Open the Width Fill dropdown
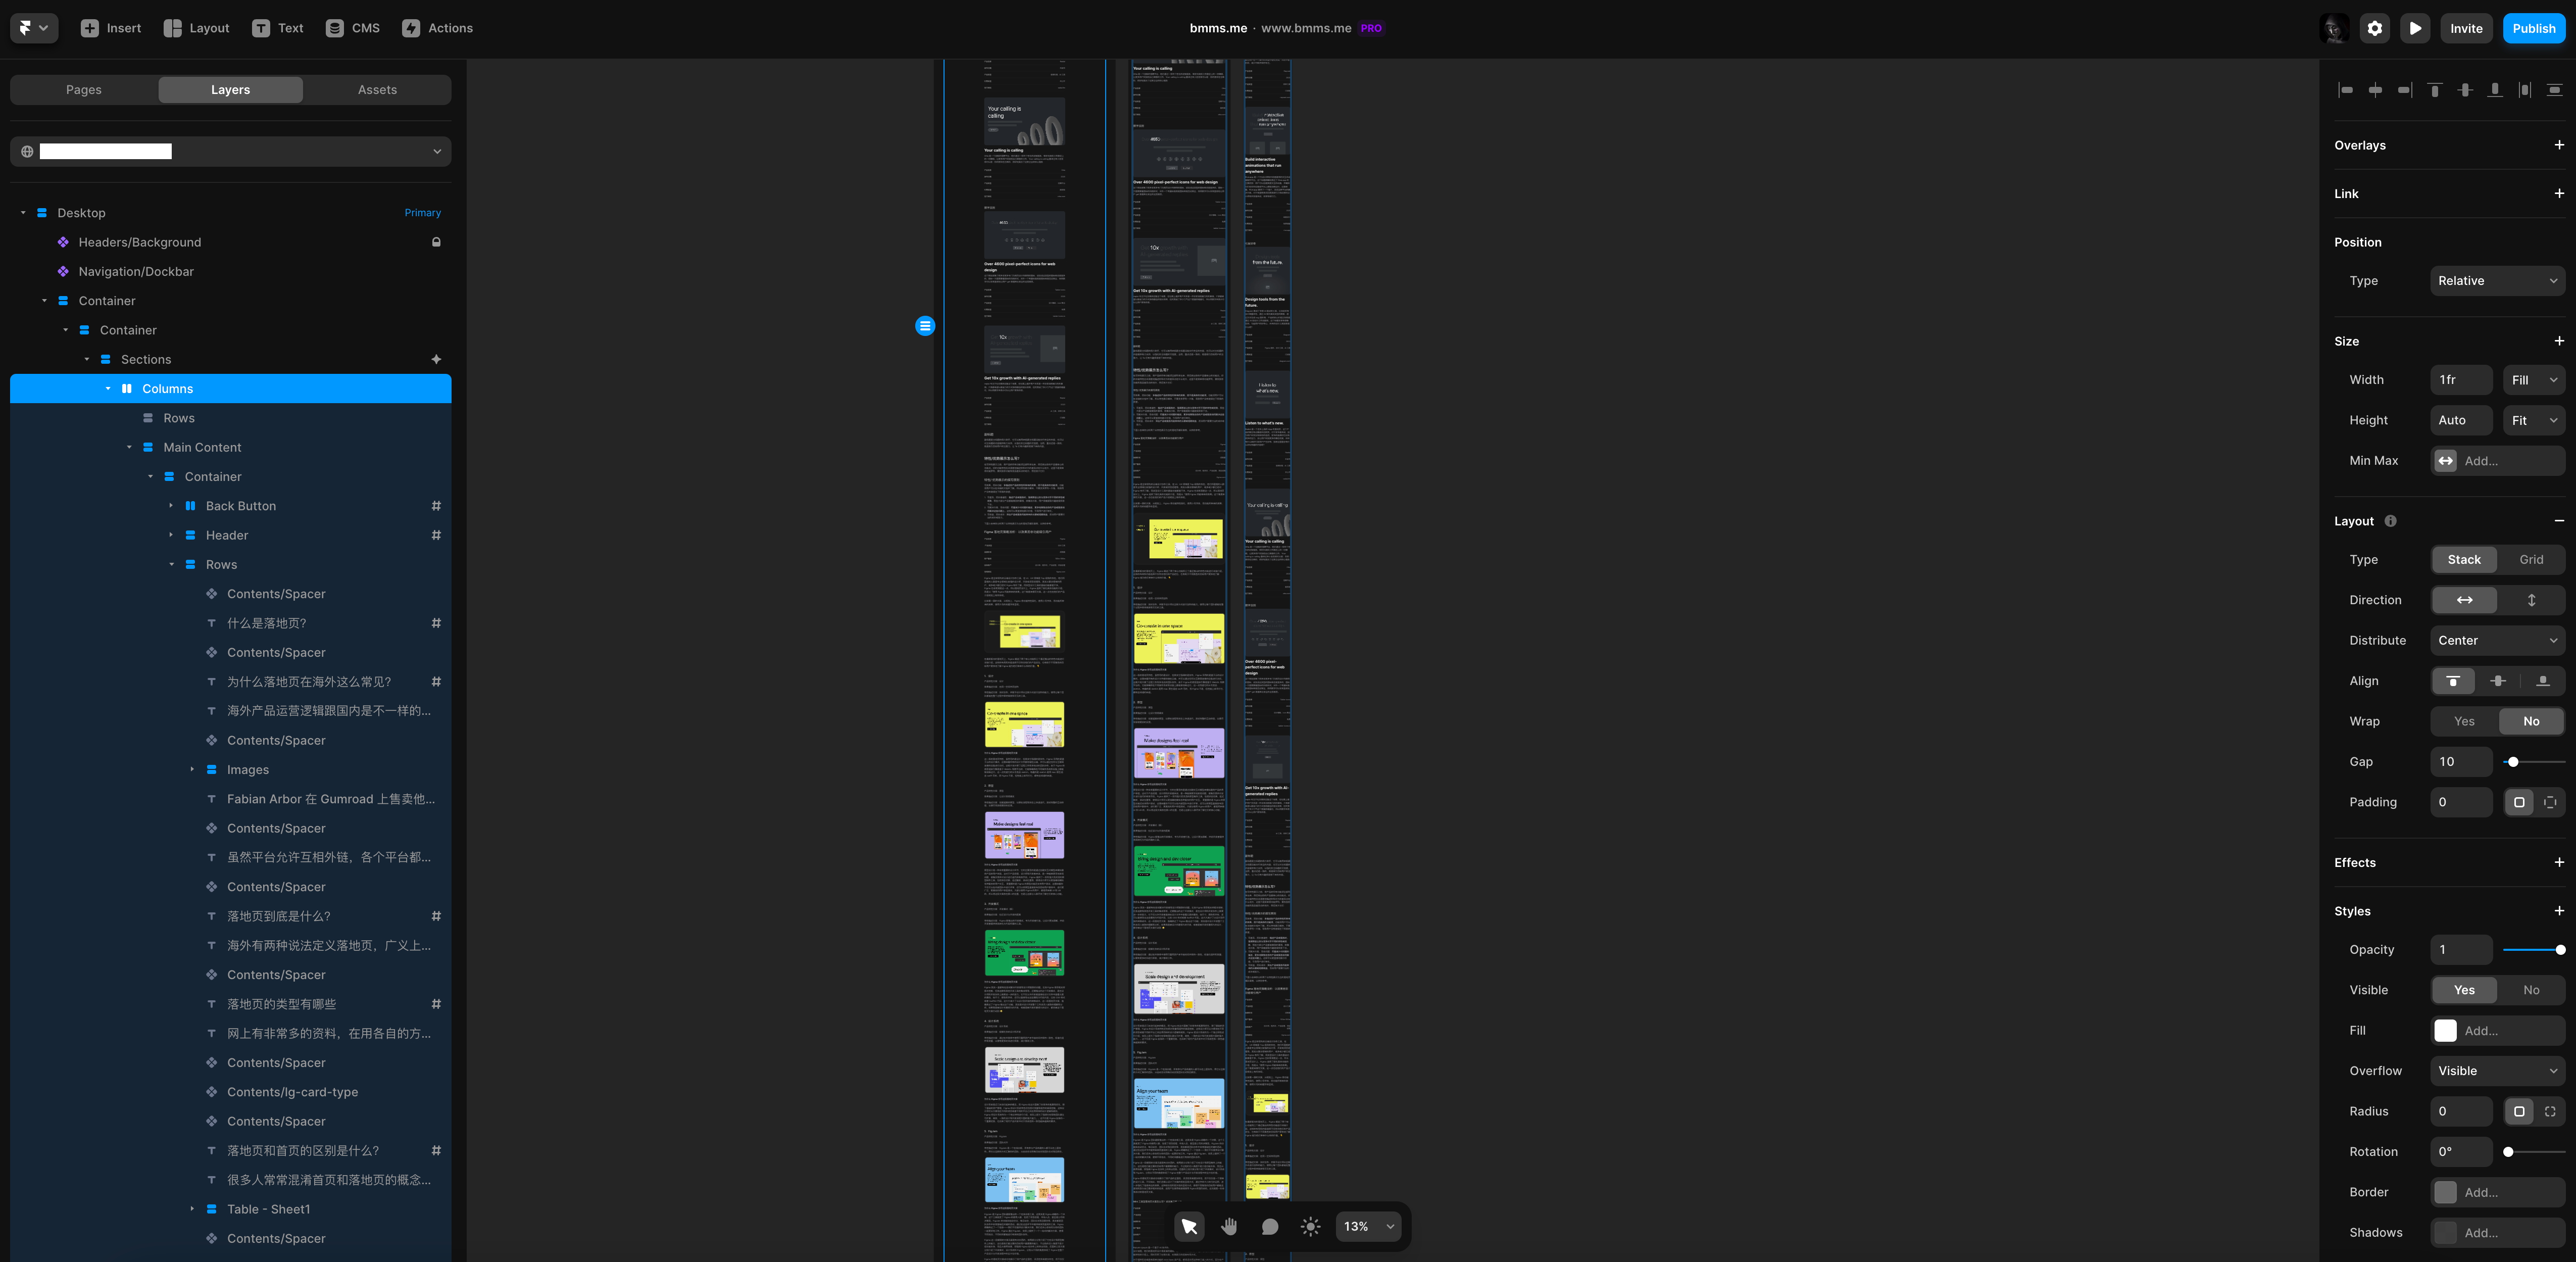Screen dimensions: 2576x1262 (x=2534, y=380)
